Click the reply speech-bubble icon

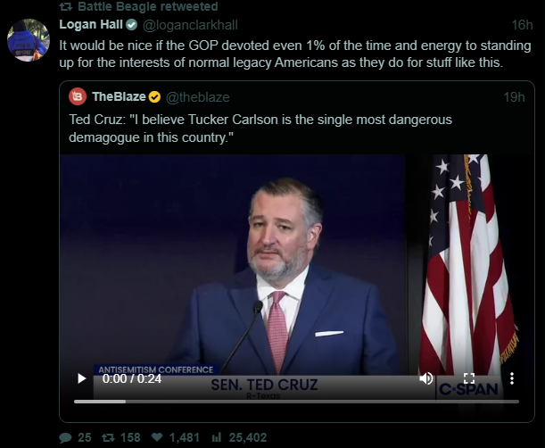[x=65, y=437]
